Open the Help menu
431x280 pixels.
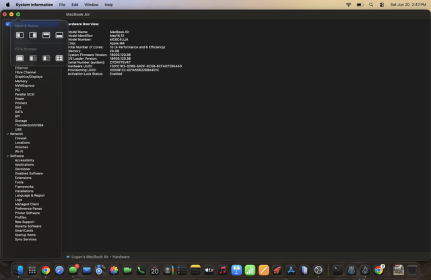pos(108,5)
